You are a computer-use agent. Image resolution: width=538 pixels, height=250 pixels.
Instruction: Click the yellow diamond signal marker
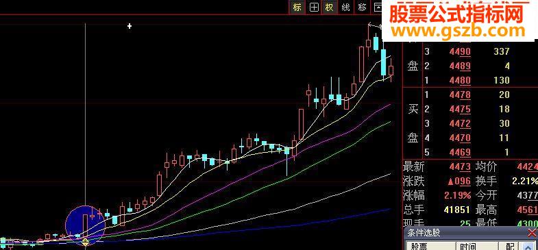coord(85,242)
